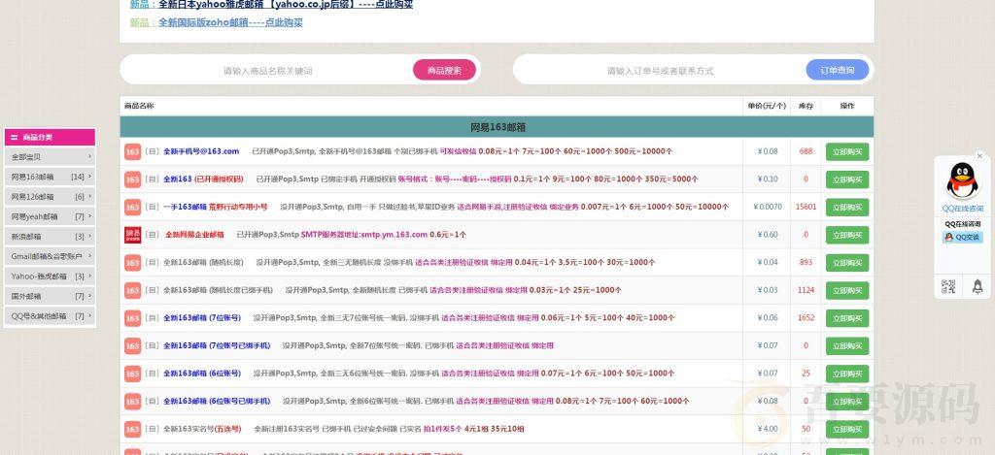The width and height of the screenshot is (995, 455).
Task: Click the 商品名称 column header
Action: [139, 106]
